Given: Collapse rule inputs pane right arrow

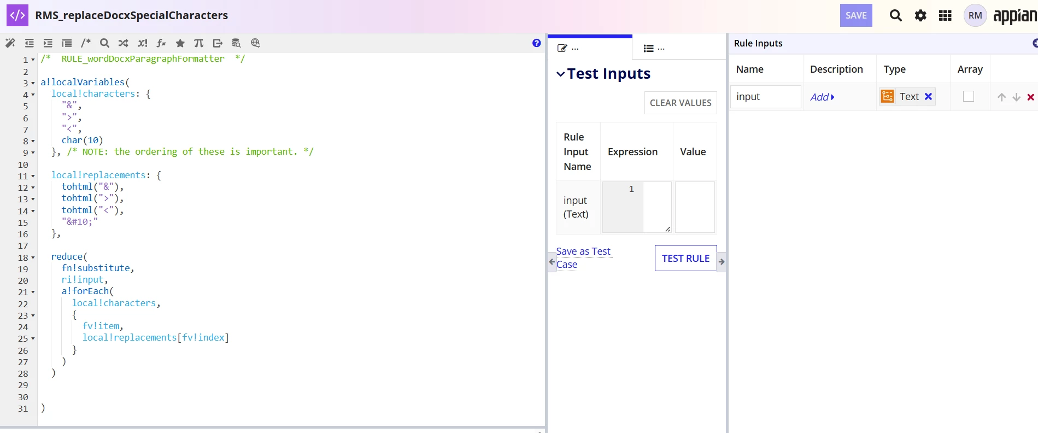Looking at the screenshot, I should coord(722,262).
